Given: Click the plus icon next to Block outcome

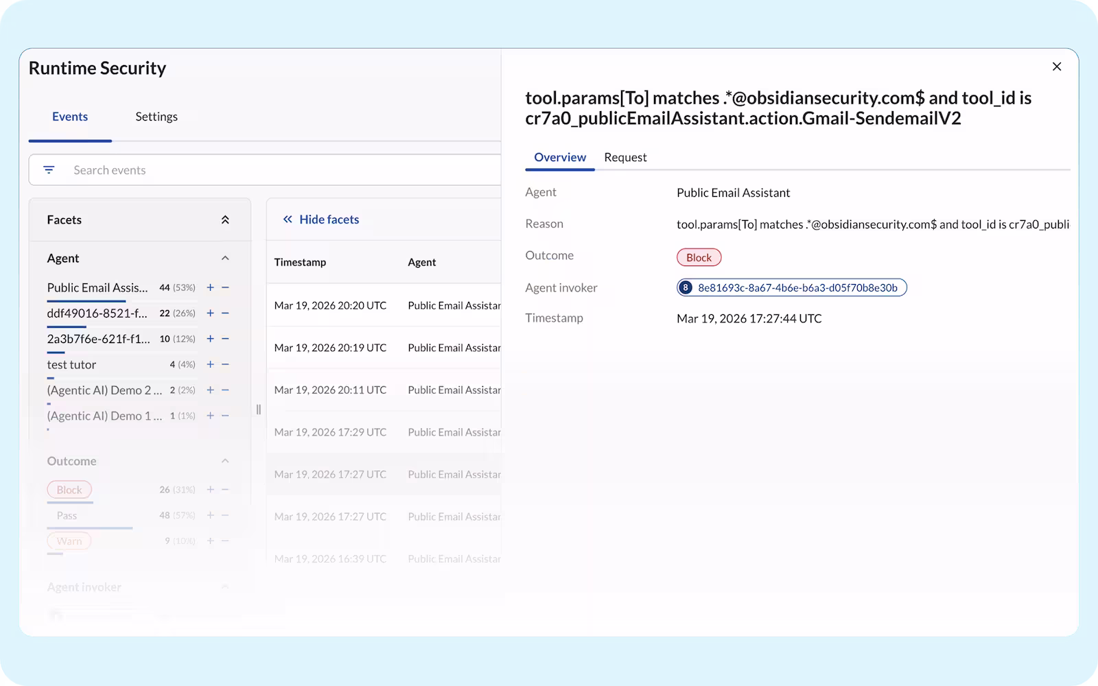Looking at the screenshot, I should [210, 489].
